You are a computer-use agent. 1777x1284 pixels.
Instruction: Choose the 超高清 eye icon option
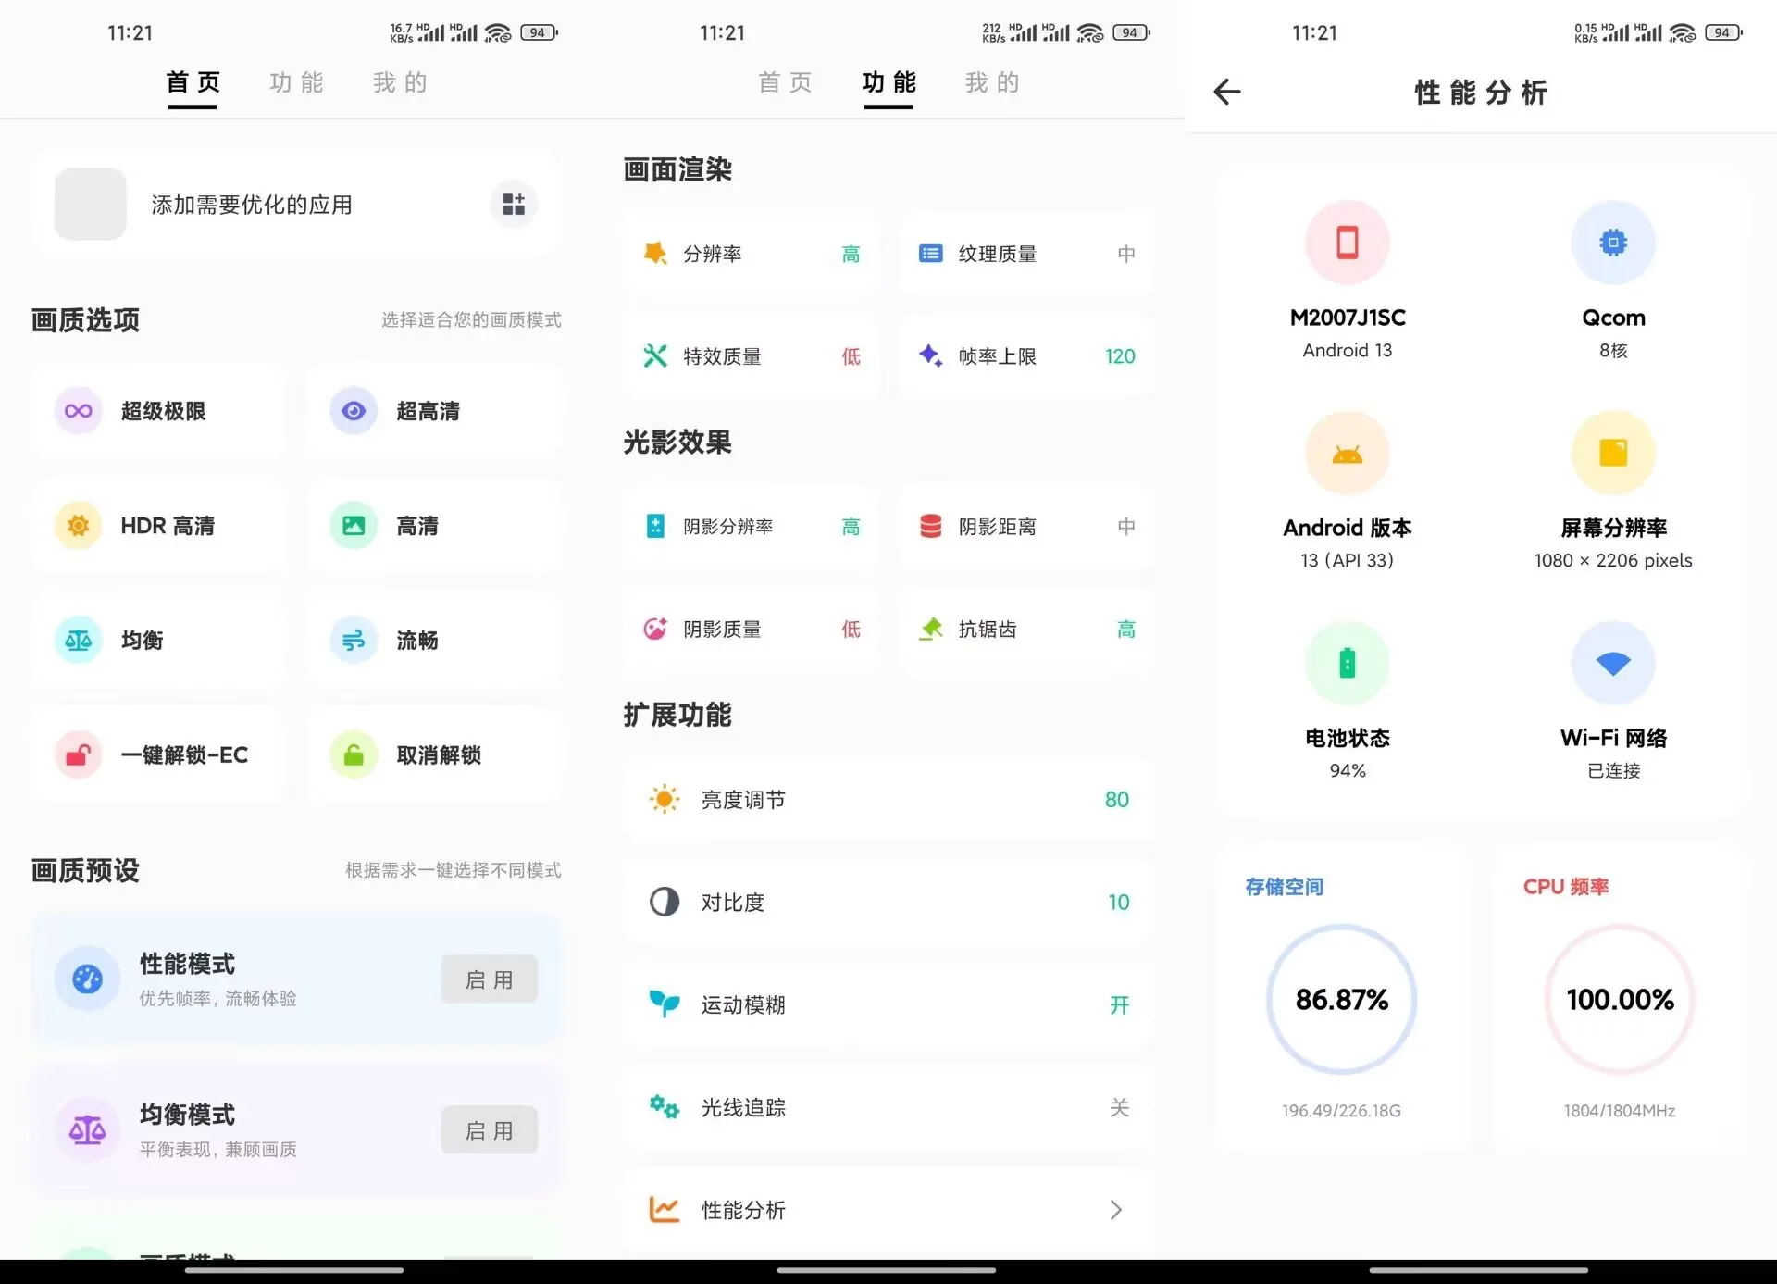tap(354, 411)
